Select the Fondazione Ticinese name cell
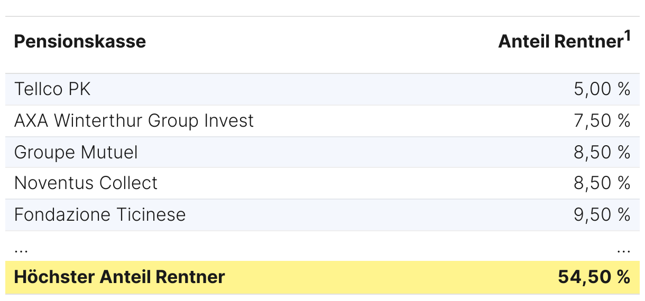 pos(100,215)
